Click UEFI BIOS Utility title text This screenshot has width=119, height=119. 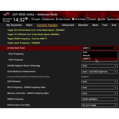click(35, 14)
